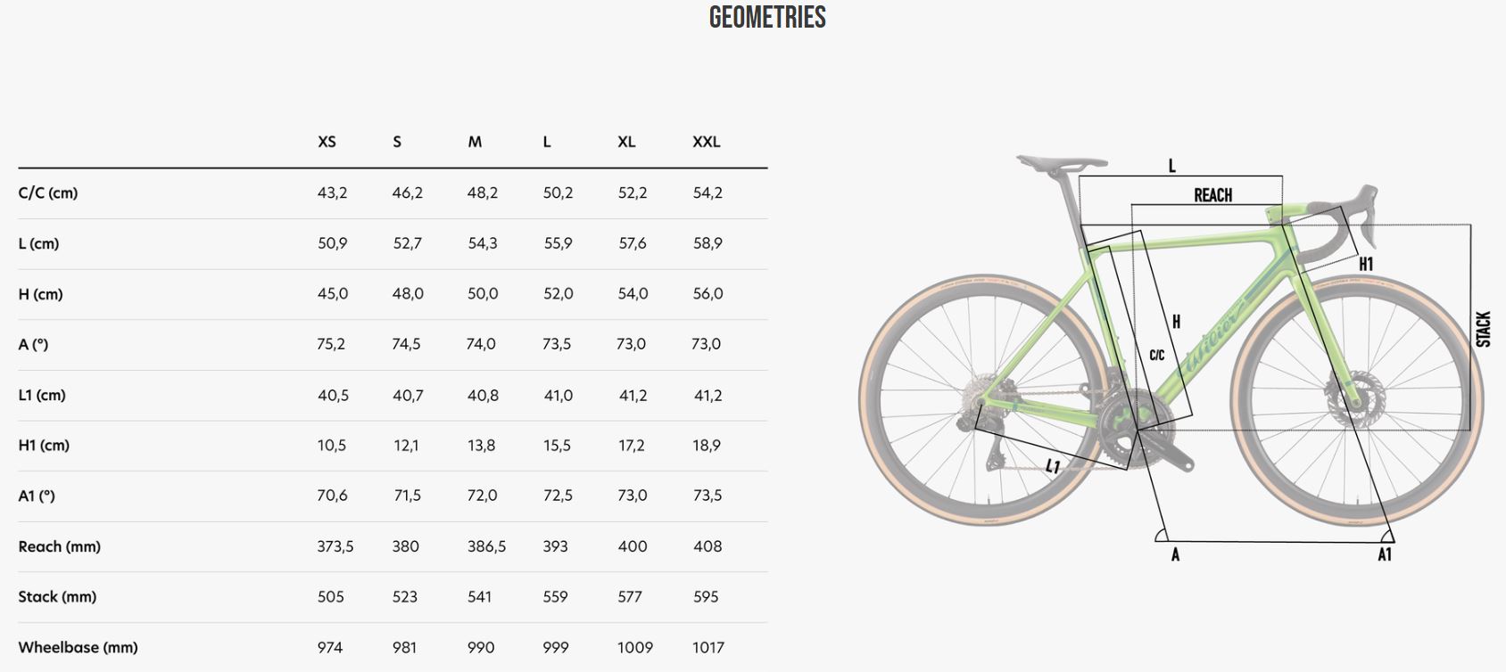
Task: Click the "C/C (cm)" row label in table
Action: click(x=48, y=193)
